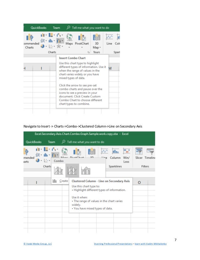
Task: Click highlighted Combo chart icon in Insert Combo Chart screenshot
Action: click(x=59, y=41)
